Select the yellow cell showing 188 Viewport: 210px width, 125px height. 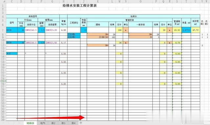point(119,30)
